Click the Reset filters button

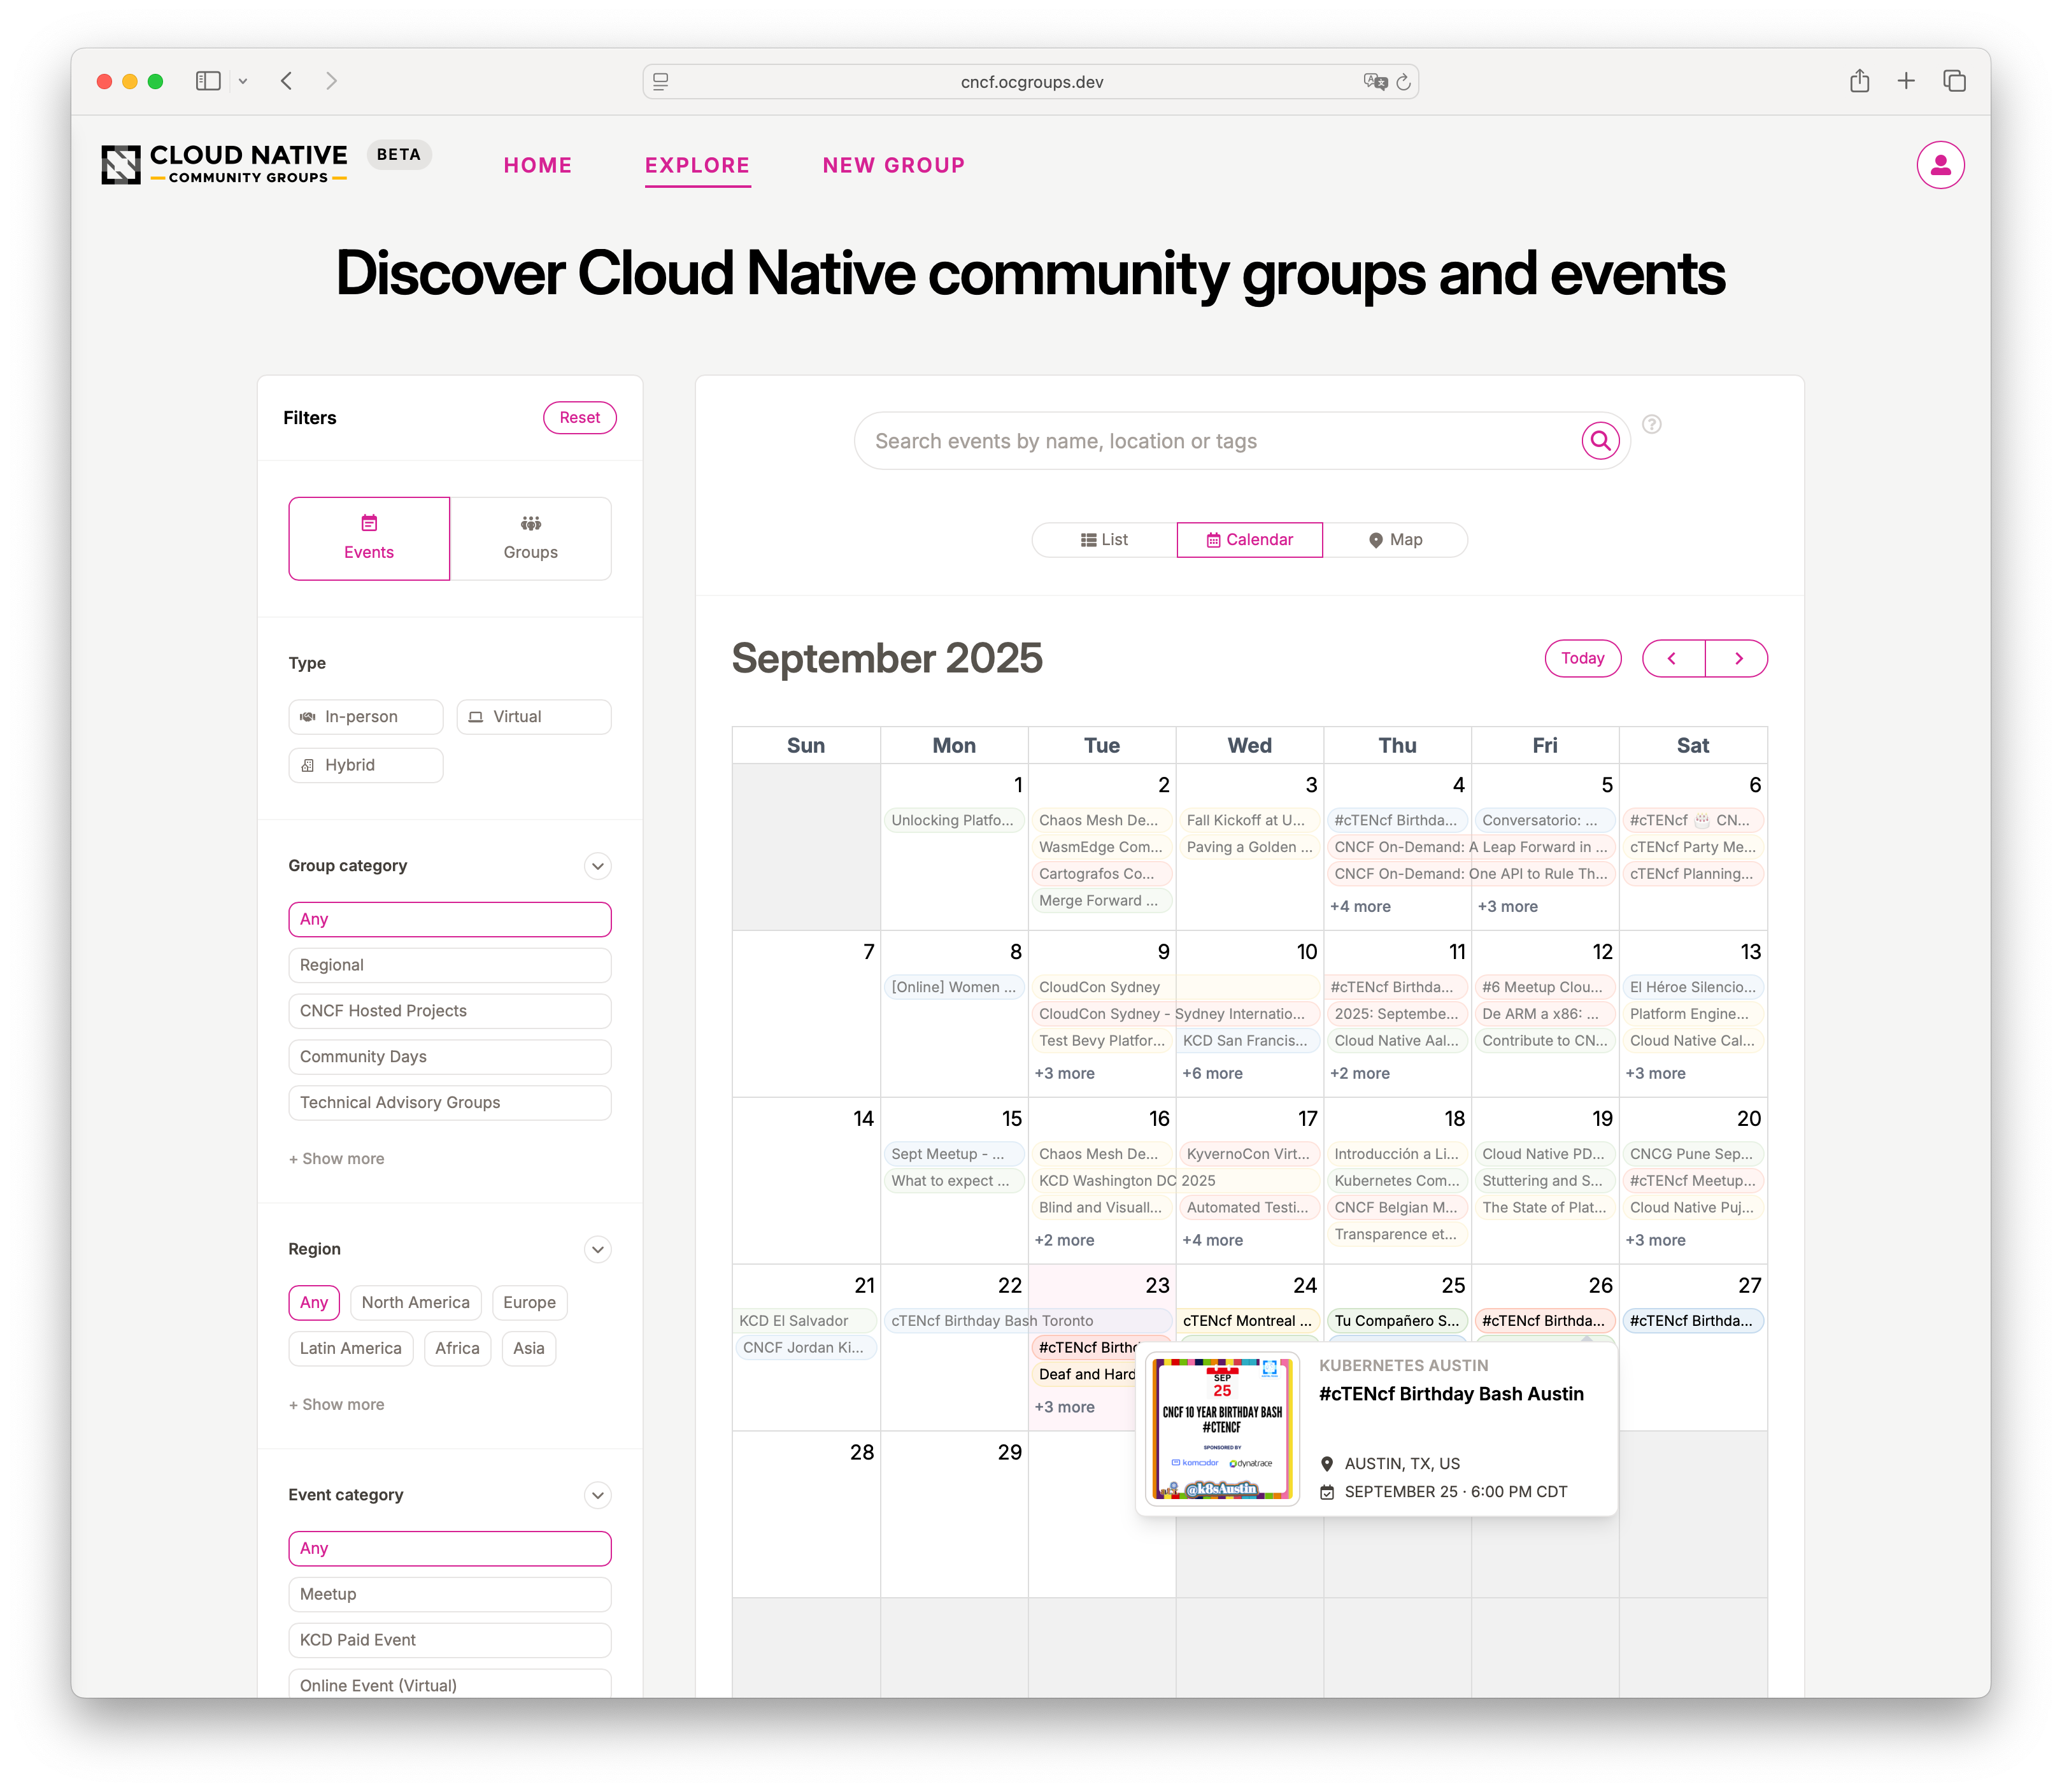point(579,418)
